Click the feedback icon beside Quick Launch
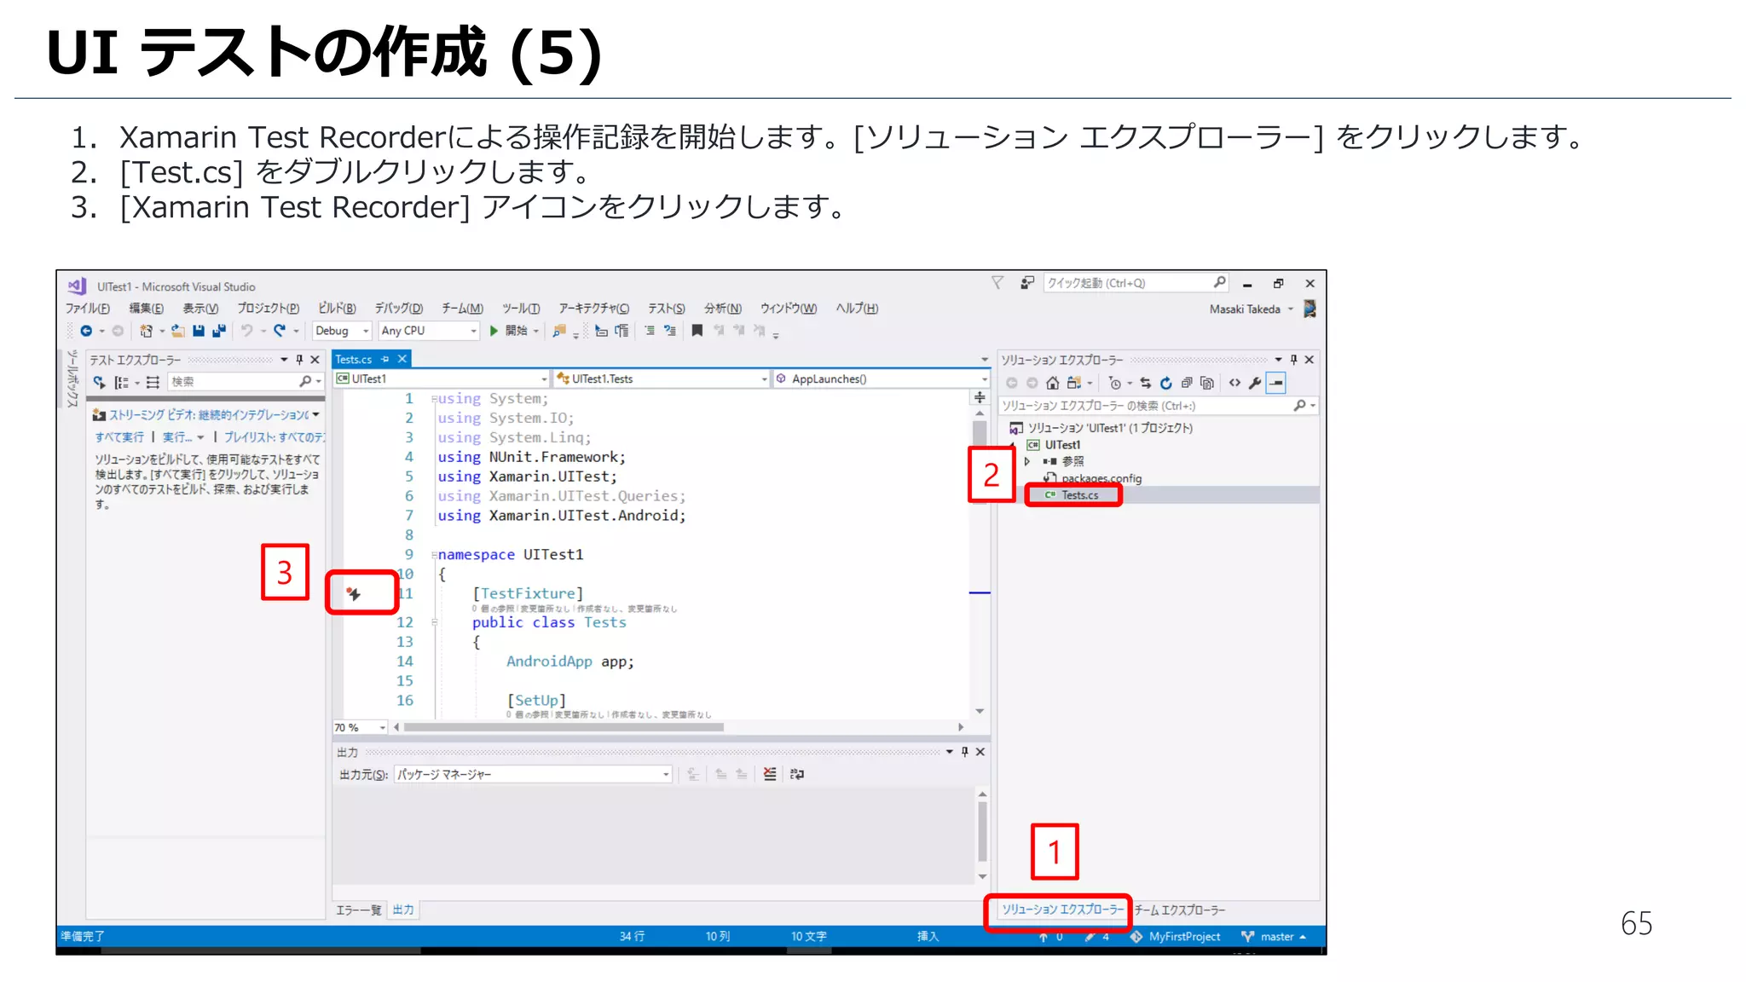 tap(1027, 283)
